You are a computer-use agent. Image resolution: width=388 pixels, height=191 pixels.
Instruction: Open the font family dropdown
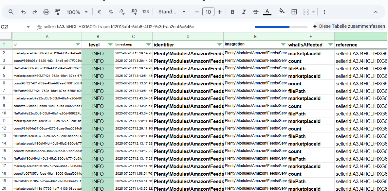pos(172,12)
